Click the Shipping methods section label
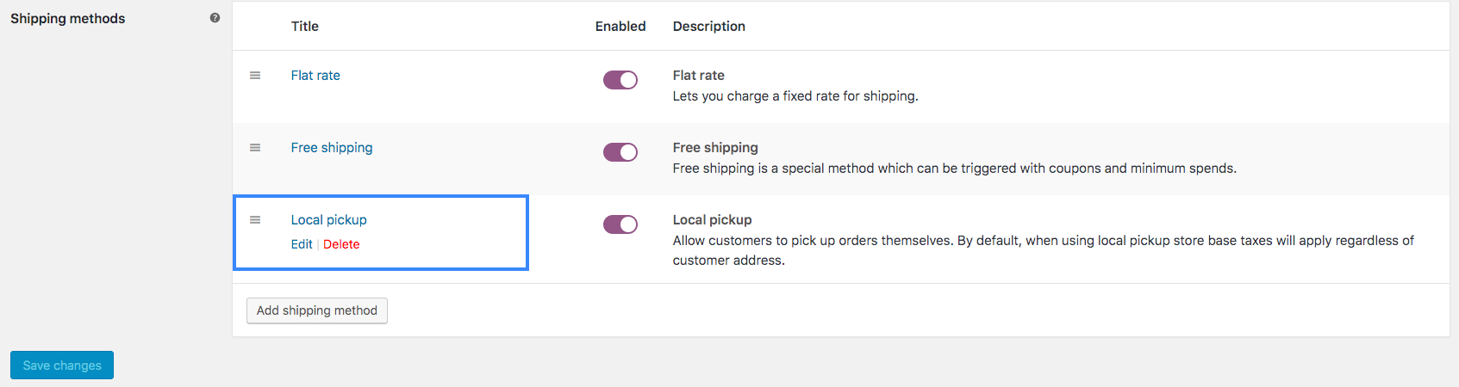 (x=68, y=19)
